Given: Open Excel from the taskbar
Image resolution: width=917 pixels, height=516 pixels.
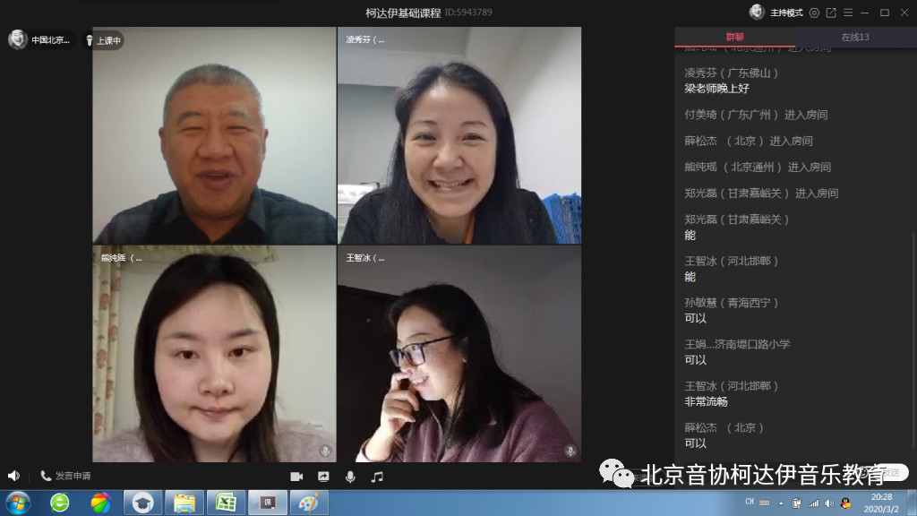Looking at the screenshot, I should point(225,503).
